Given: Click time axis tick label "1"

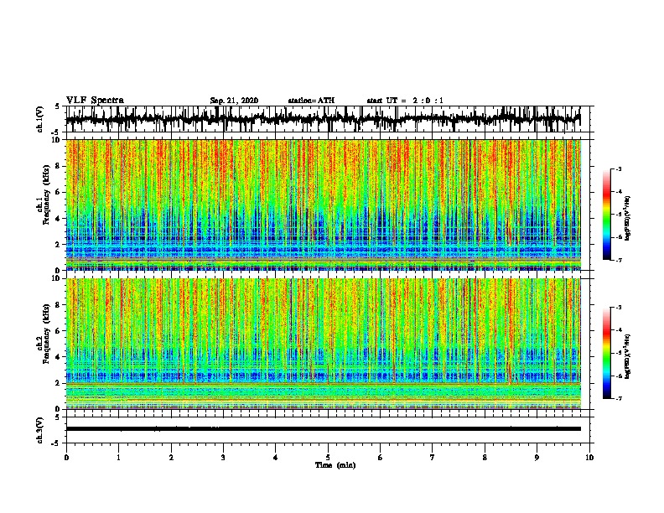Looking at the screenshot, I should (118, 458).
